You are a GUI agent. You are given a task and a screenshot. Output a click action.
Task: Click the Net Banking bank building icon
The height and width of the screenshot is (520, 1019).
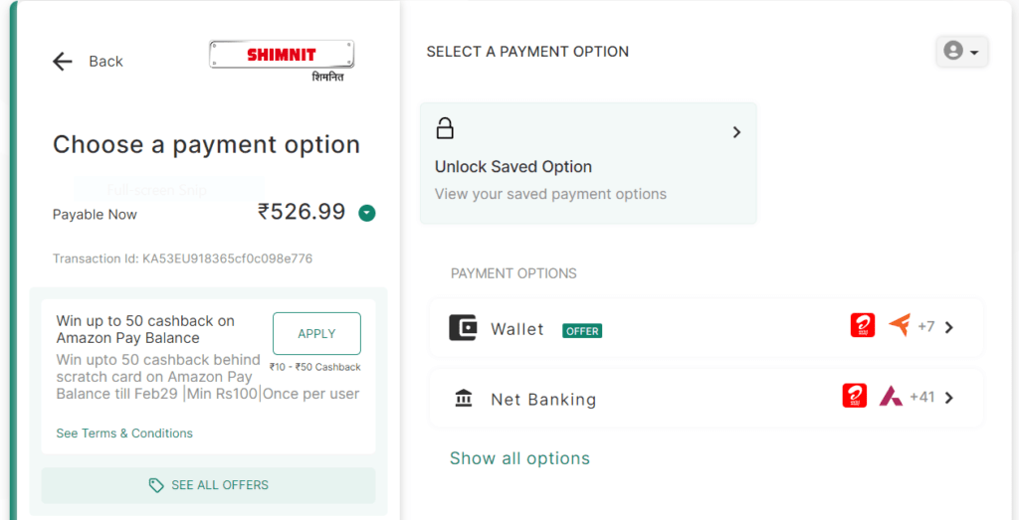[x=464, y=398]
